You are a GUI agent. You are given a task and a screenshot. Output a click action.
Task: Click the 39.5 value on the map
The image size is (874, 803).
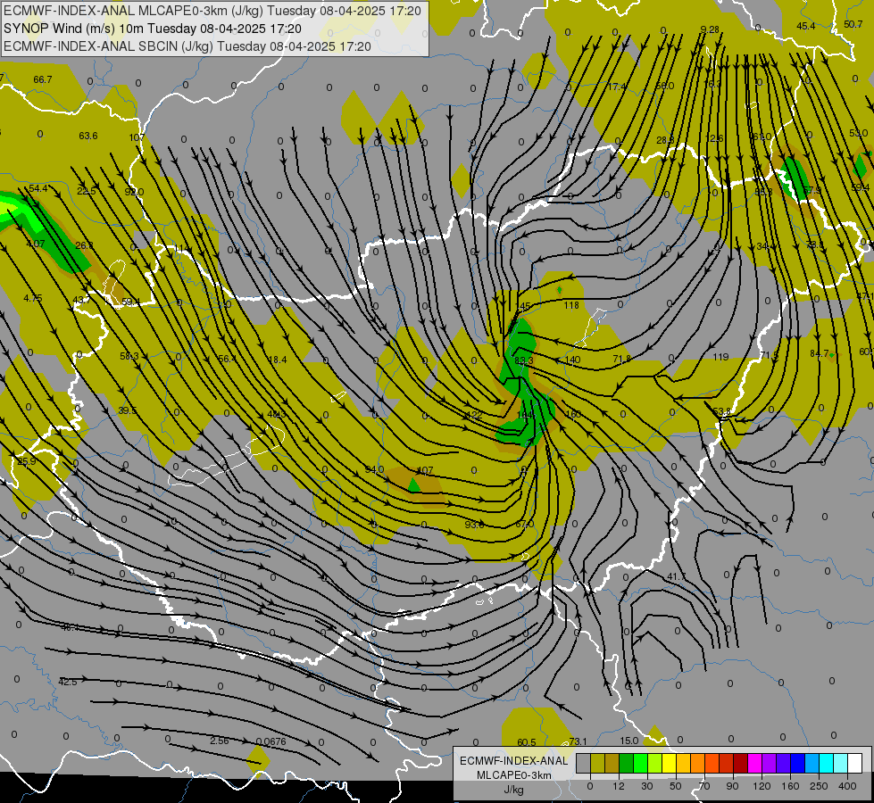127,410
